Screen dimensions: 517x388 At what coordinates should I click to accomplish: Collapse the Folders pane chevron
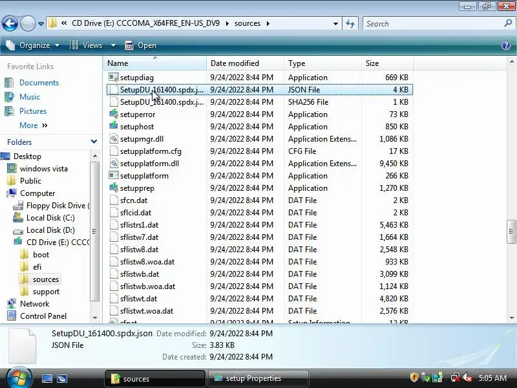pyautogui.click(x=94, y=142)
